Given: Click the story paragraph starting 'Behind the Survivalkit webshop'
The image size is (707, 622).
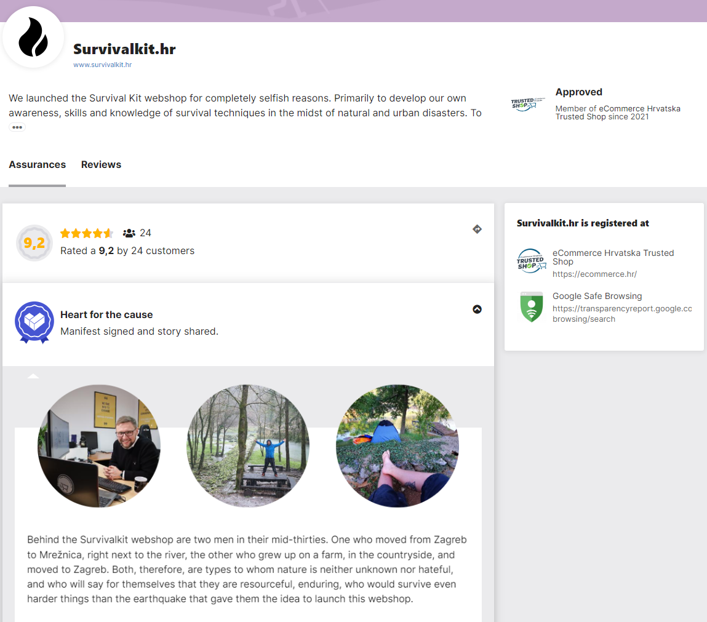Looking at the screenshot, I should coord(247,569).
